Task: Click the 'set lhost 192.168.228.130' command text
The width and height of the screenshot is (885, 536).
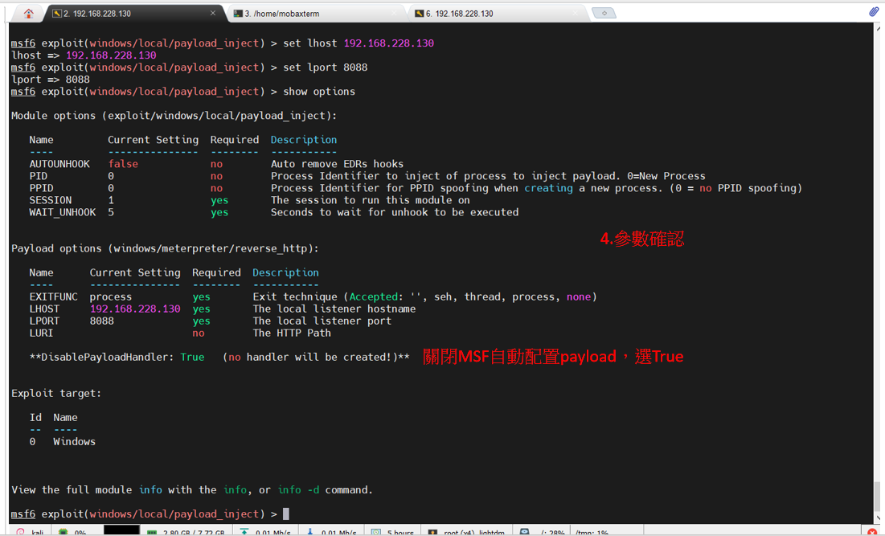Action: click(x=359, y=43)
